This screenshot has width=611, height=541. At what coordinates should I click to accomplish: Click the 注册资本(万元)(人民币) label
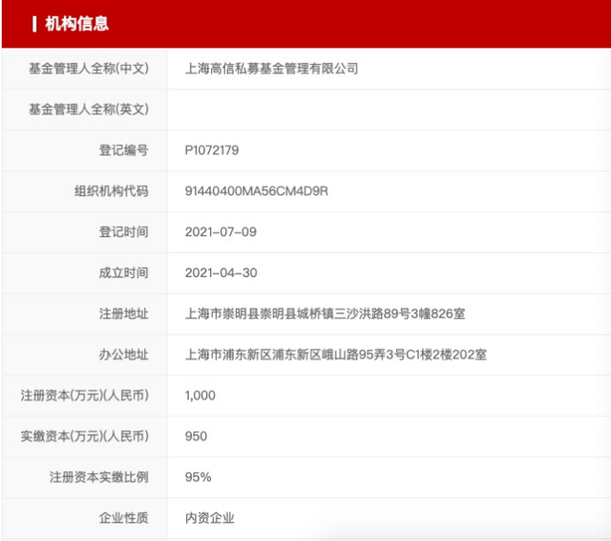click(85, 396)
